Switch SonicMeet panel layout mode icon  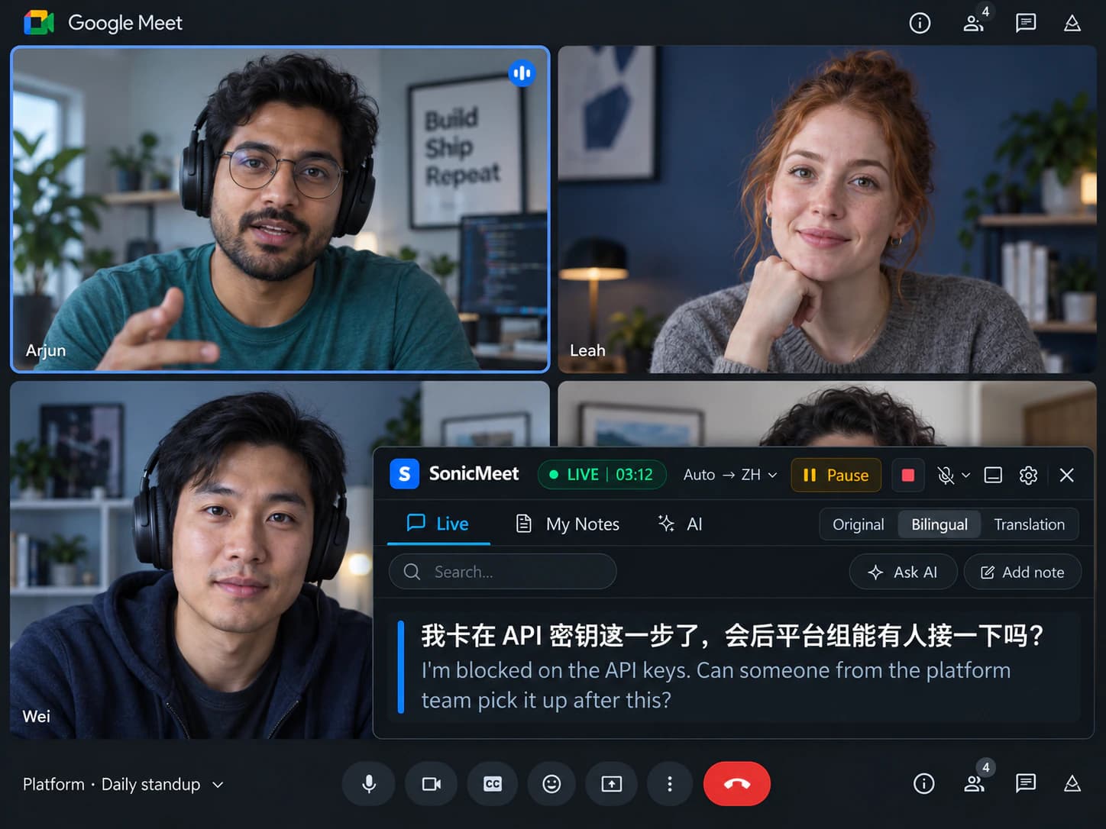coord(993,475)
